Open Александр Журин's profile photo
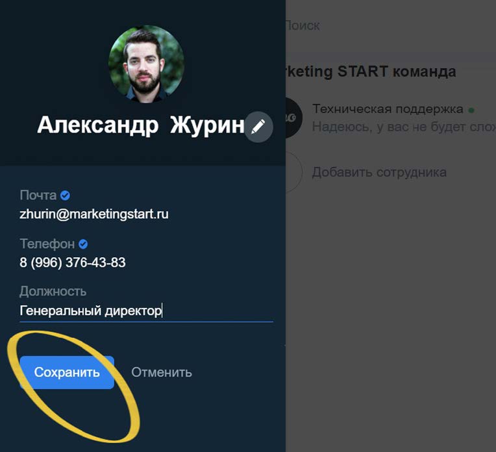496x452 pixels. [x=146, y=64]
